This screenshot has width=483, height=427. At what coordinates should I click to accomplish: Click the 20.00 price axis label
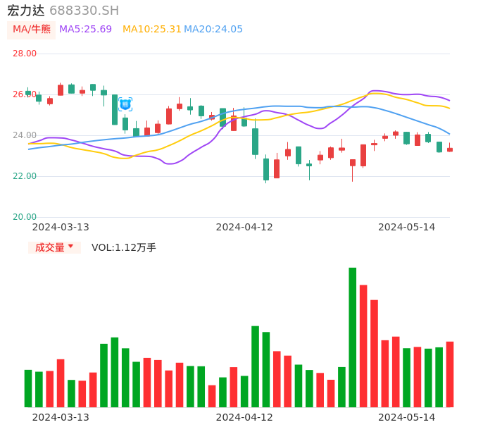pos(25,217)
